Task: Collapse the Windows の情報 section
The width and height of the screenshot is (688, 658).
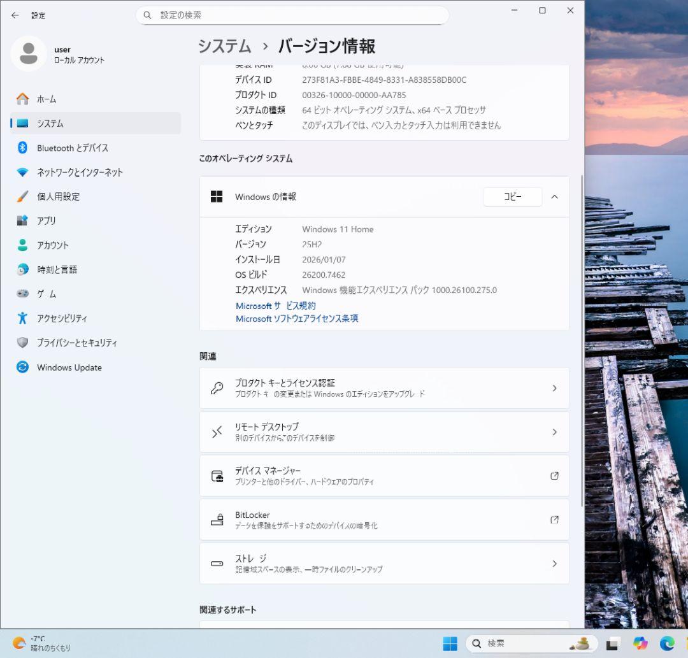Action: (x=554, y=197)
